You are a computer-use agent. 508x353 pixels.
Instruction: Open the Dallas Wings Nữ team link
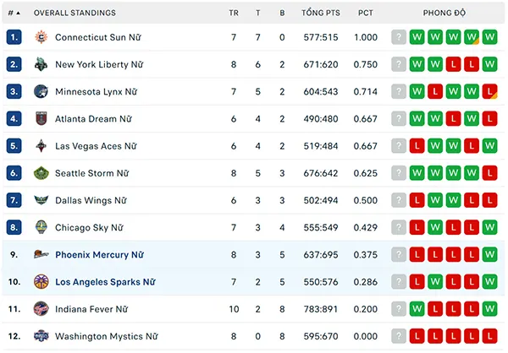coord(91,200)
